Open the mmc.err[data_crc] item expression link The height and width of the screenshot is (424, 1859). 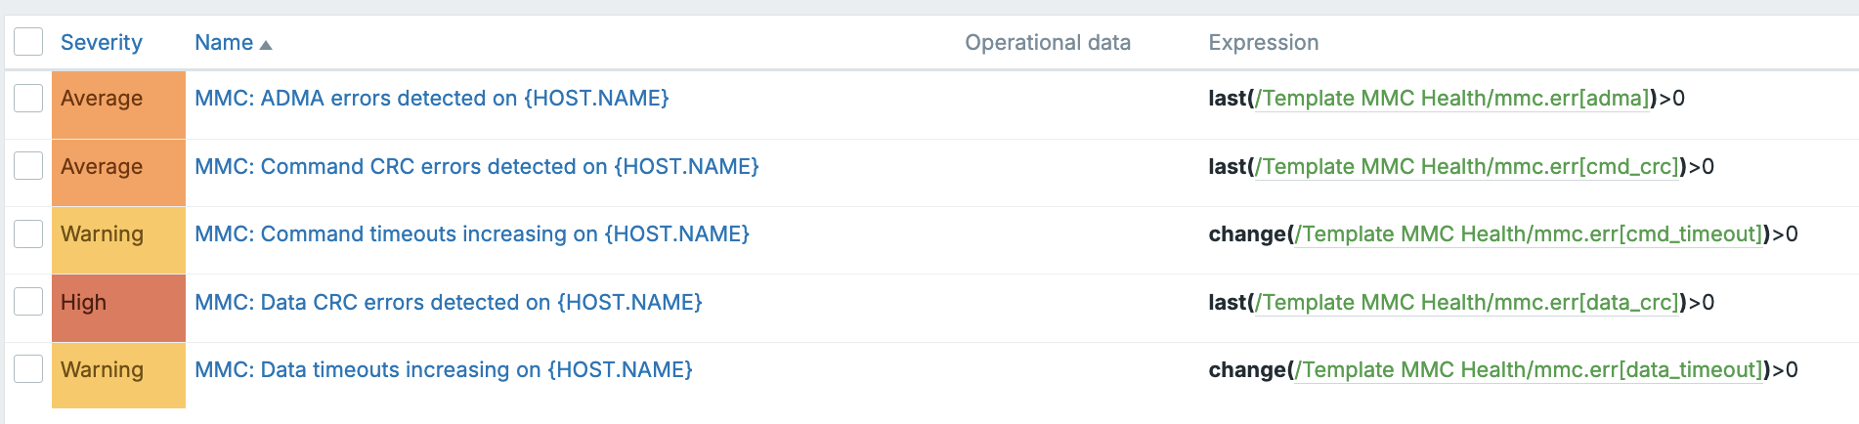(x=1467, y=302)
